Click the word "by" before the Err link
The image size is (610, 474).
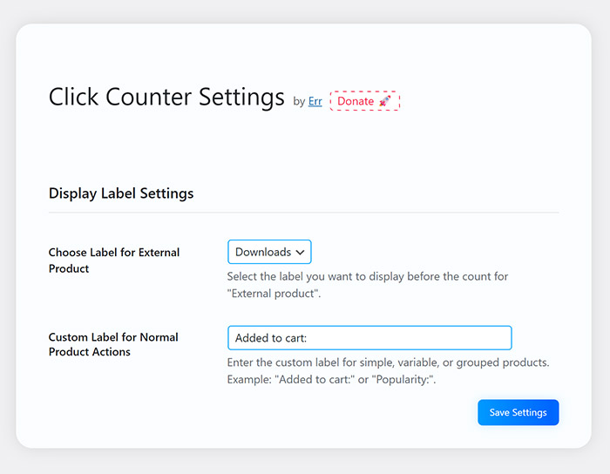(299, 102)
